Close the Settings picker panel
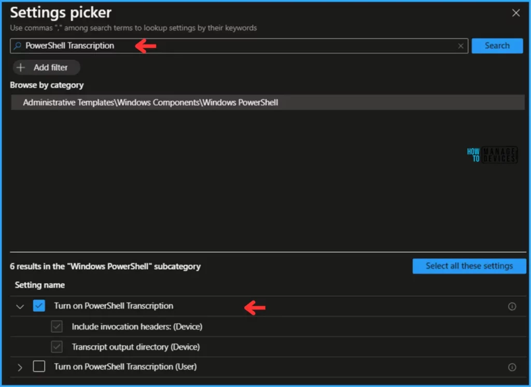 (515, 13)
